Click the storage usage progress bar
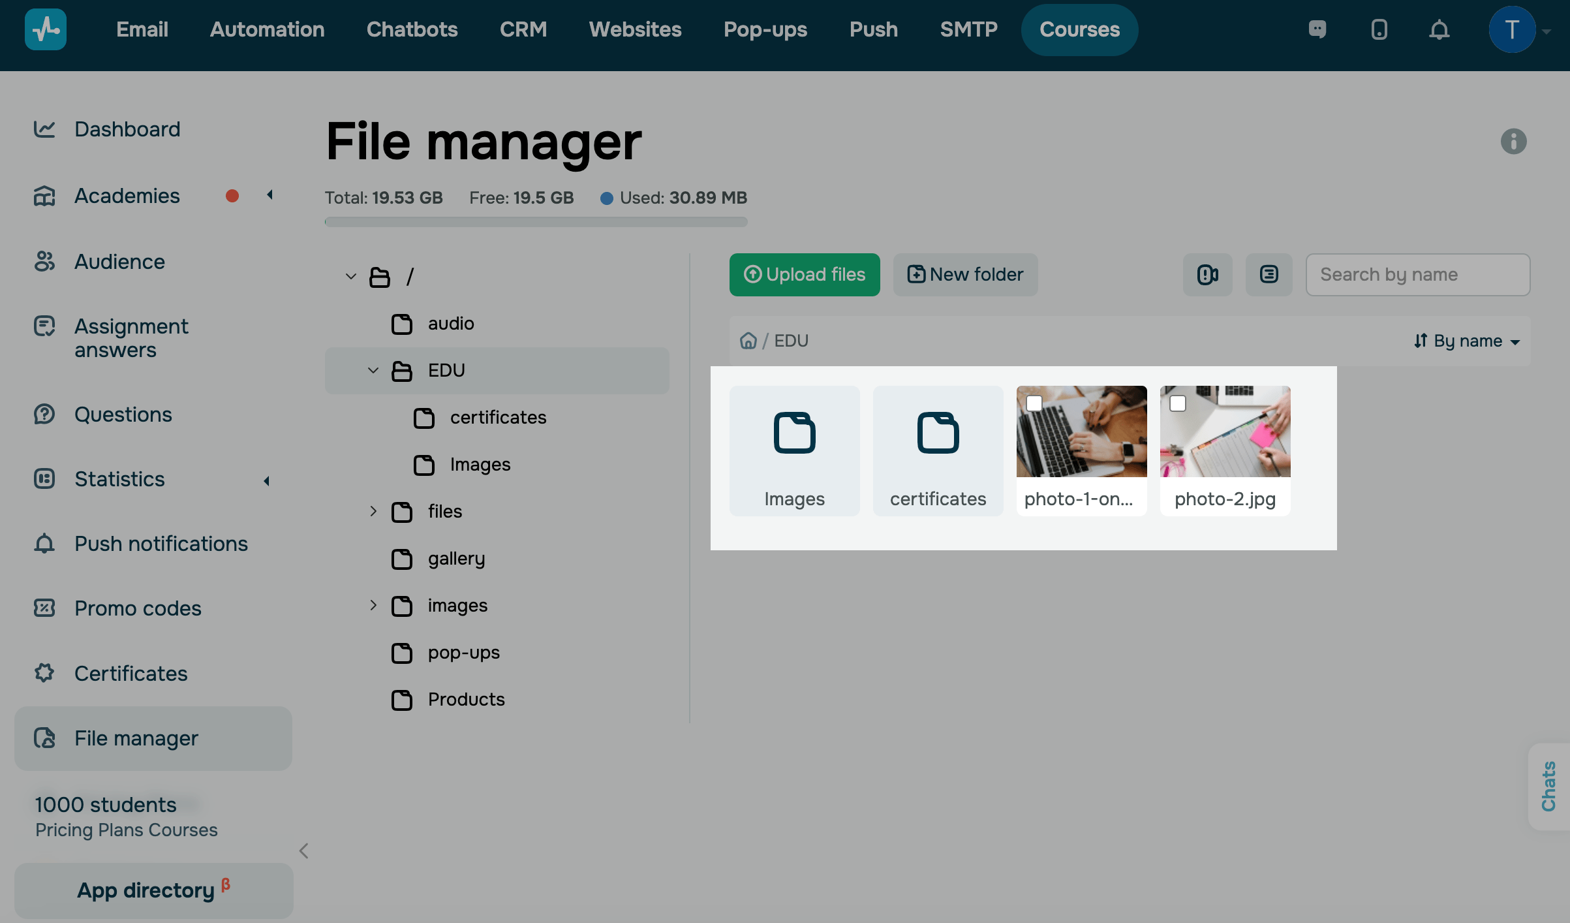 click(x=536, y=222)
